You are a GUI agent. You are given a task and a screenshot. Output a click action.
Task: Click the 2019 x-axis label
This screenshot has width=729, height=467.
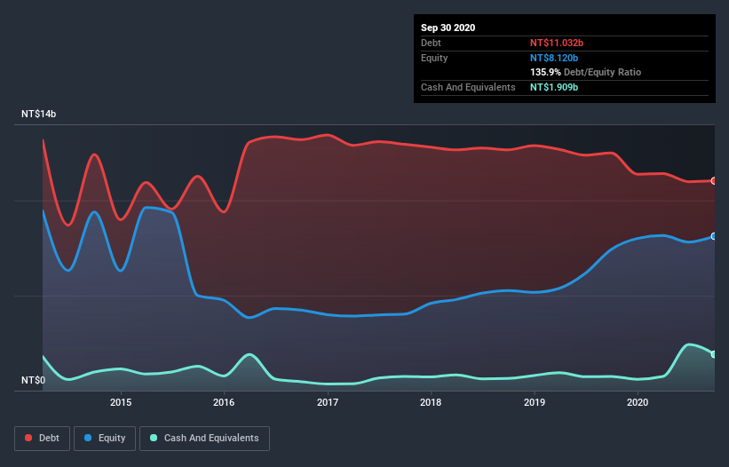(535, 402)
